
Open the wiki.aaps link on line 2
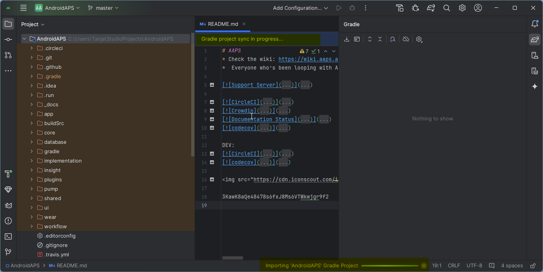coord(308,59)
